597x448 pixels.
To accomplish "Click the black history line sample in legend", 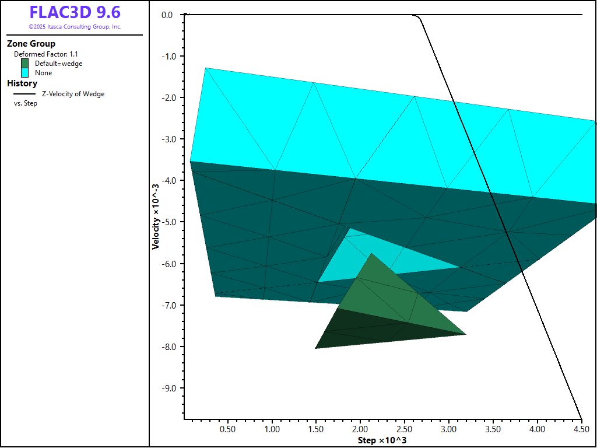I will (x=25, y=94).
